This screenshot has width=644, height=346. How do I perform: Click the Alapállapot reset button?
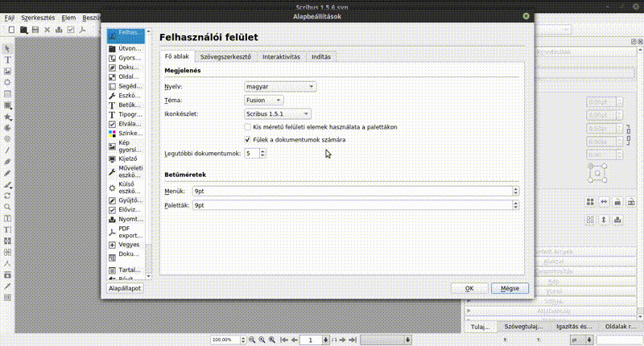coord(126,288)
